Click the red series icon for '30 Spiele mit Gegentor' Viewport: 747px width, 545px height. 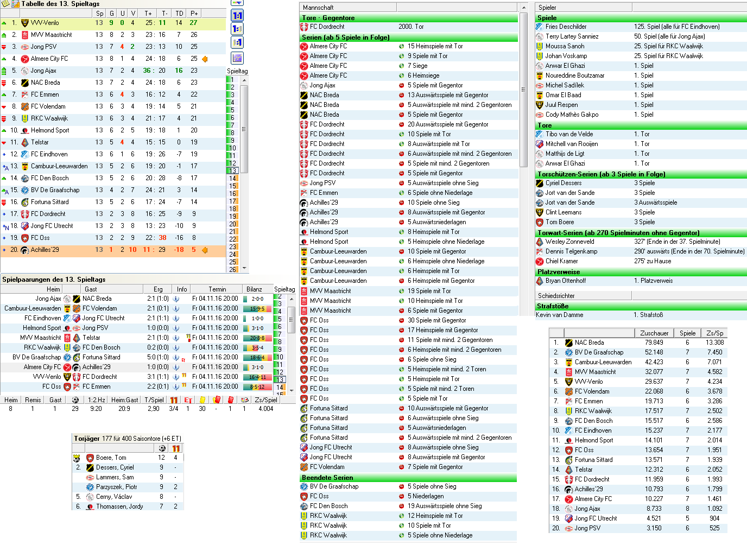click(x=401, y=321)
